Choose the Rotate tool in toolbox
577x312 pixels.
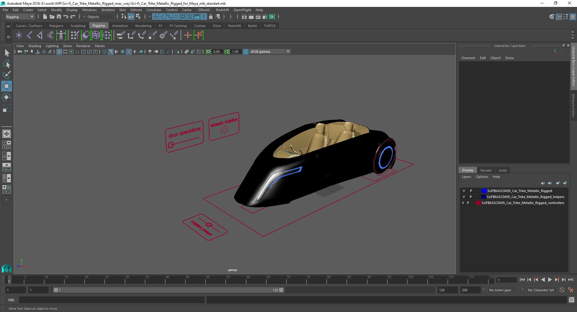7,97
